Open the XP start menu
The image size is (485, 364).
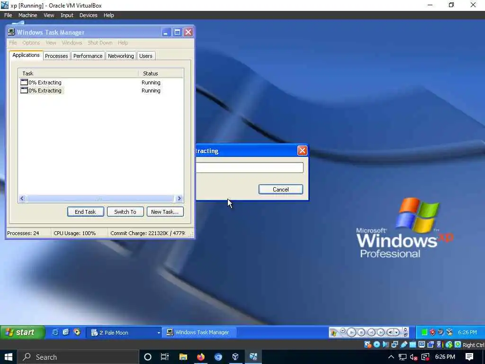tap(22, 332)
